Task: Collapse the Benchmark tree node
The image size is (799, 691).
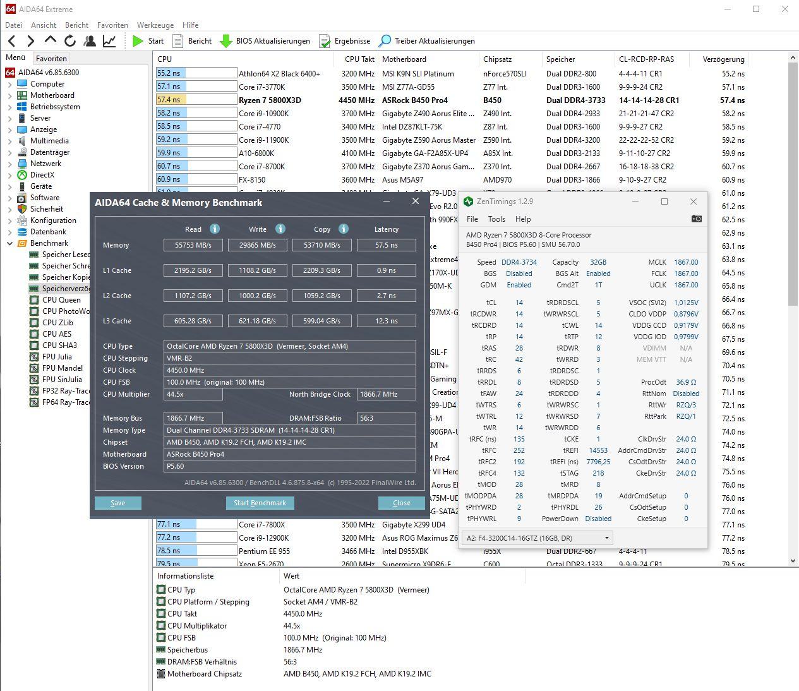Action: (x=10, y=243)
